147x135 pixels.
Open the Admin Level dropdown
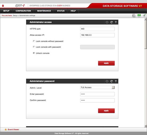click(x=97, y=88)
